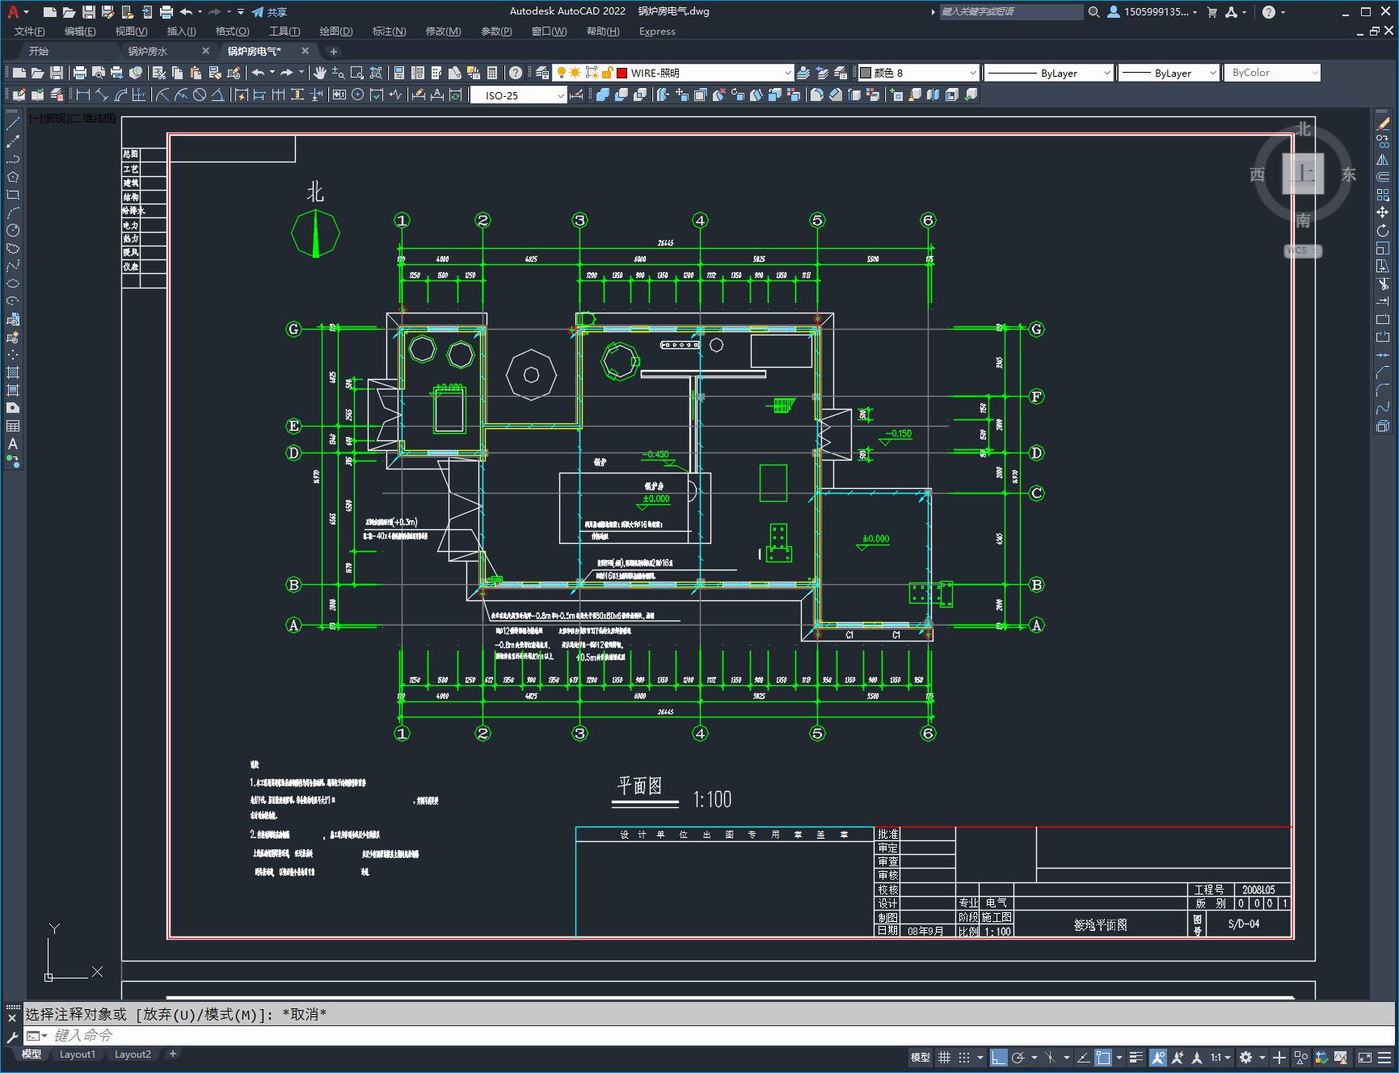Screen dimensions: 1399x1073
Task: Open the Express menu
Action: tap(657, 32)
